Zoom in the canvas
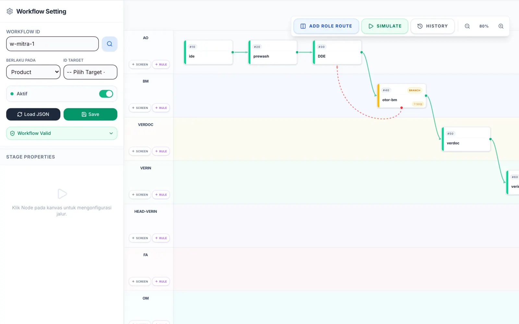Image resolution: width=519 pixels, height=324 pixels. [x=501, y=26]
